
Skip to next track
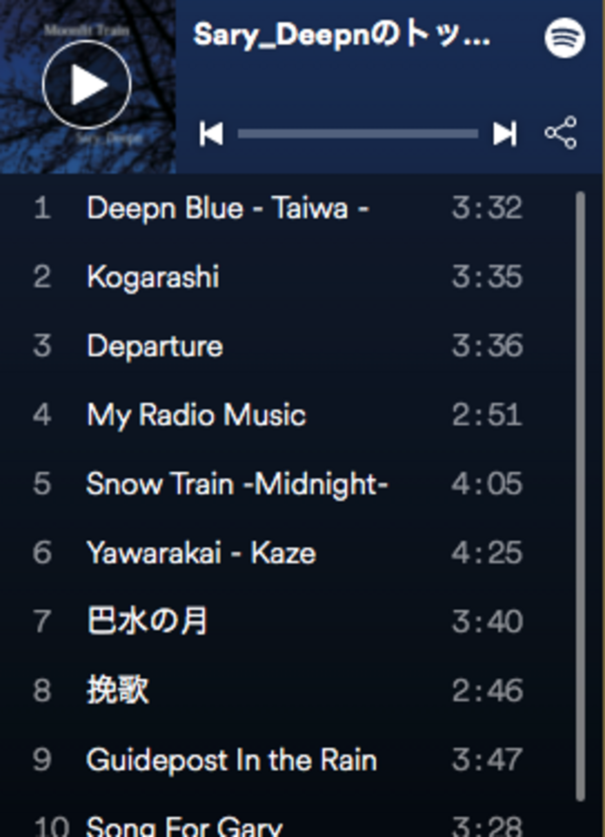[505, 134]
